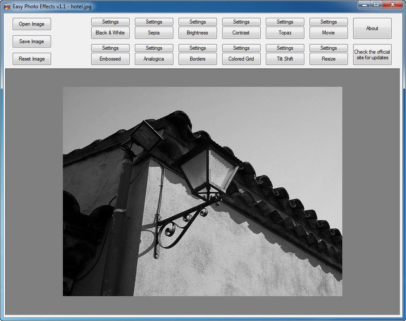Viewport: 406px width, 321px height.
Task: Apply the Colored Grid effect
Action: click(241, 59)
